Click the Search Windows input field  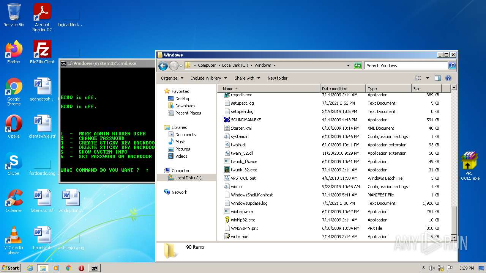(x=406, y=66)
